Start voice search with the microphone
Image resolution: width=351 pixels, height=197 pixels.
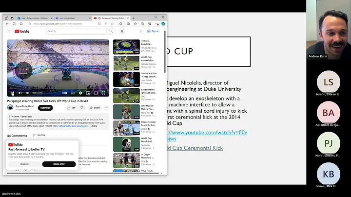122,31
